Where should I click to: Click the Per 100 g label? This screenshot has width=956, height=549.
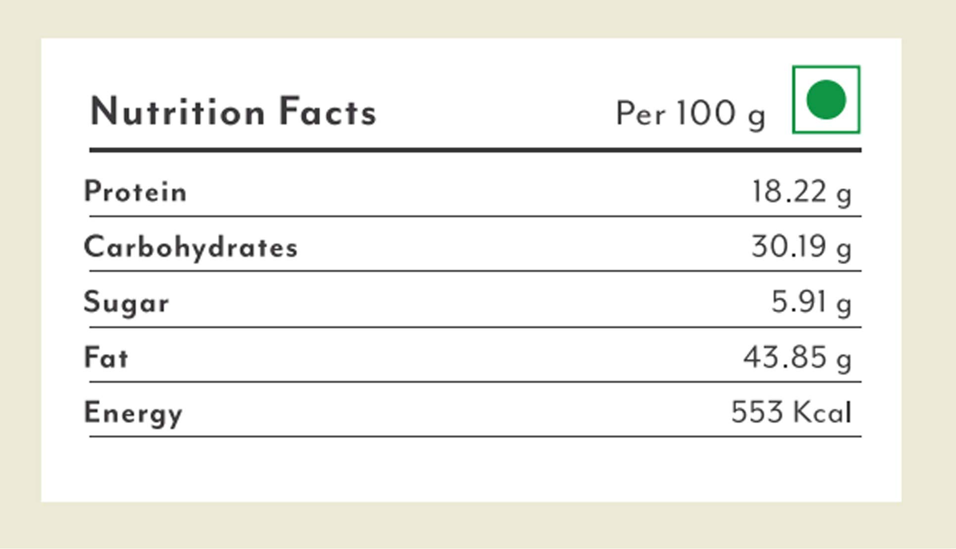point(691,115)
